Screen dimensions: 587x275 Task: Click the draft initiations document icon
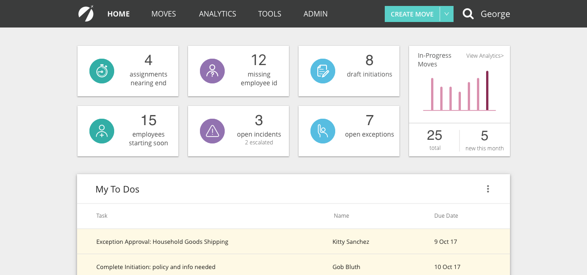tap(323, 71)
